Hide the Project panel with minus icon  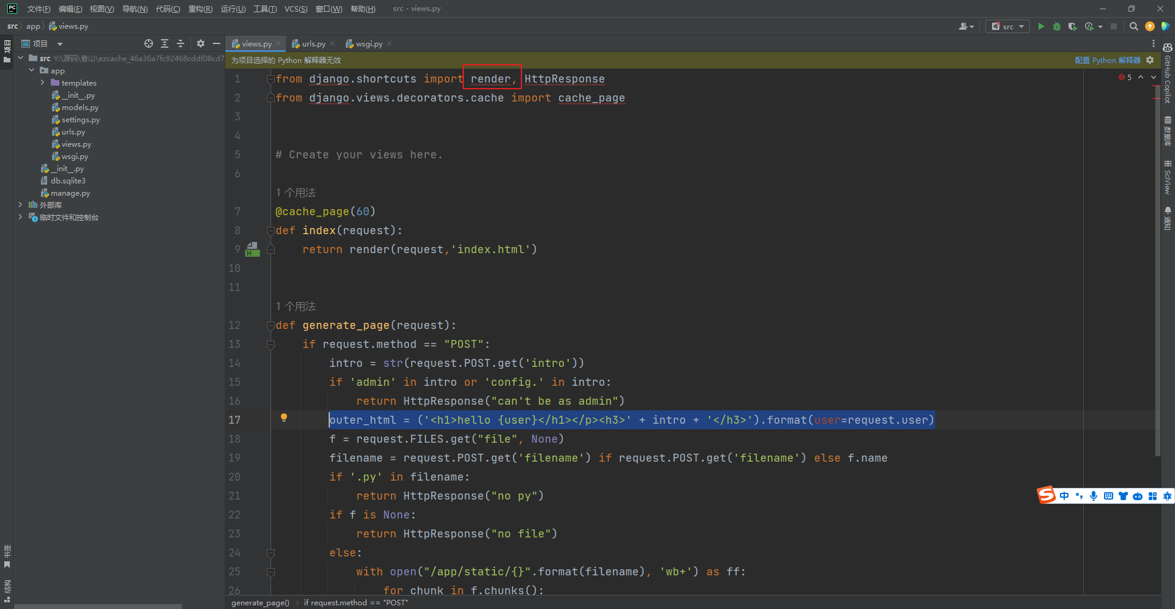[x=216, y=43]
